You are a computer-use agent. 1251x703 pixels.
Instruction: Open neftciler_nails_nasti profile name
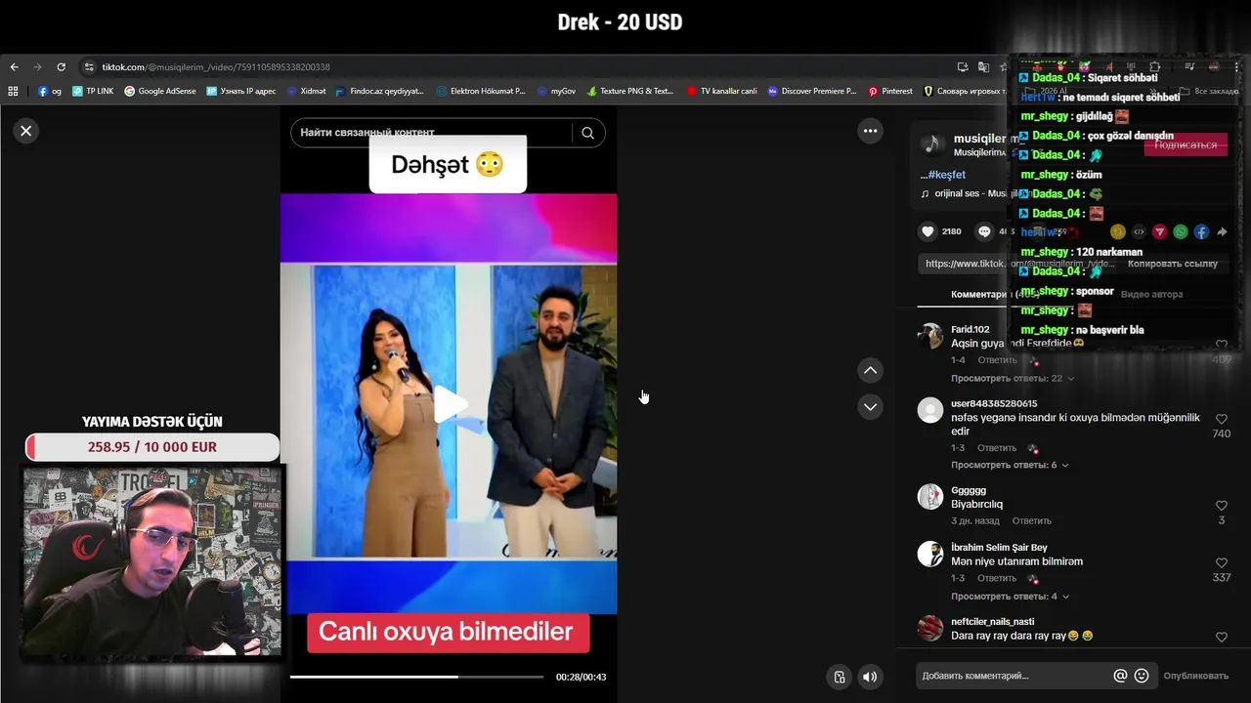point(992,622)
